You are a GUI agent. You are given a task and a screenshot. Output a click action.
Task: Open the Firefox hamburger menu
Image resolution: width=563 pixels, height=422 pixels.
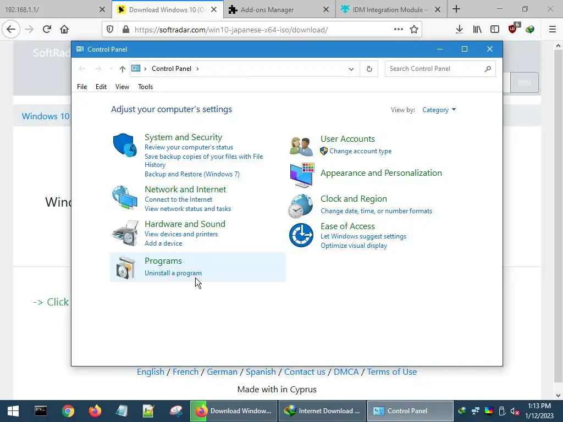(x=553, y=30)
